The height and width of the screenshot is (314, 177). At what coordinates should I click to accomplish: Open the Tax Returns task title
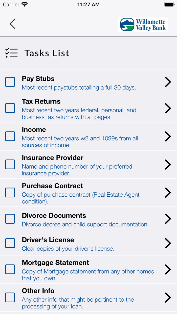coord(41,101)
